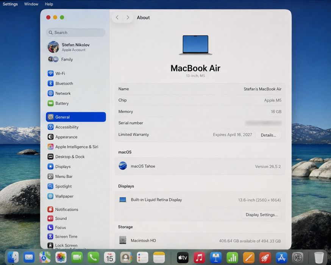This screenshot has width=331, height=265.
Task: Open Appearance settings
Action: 76,137
